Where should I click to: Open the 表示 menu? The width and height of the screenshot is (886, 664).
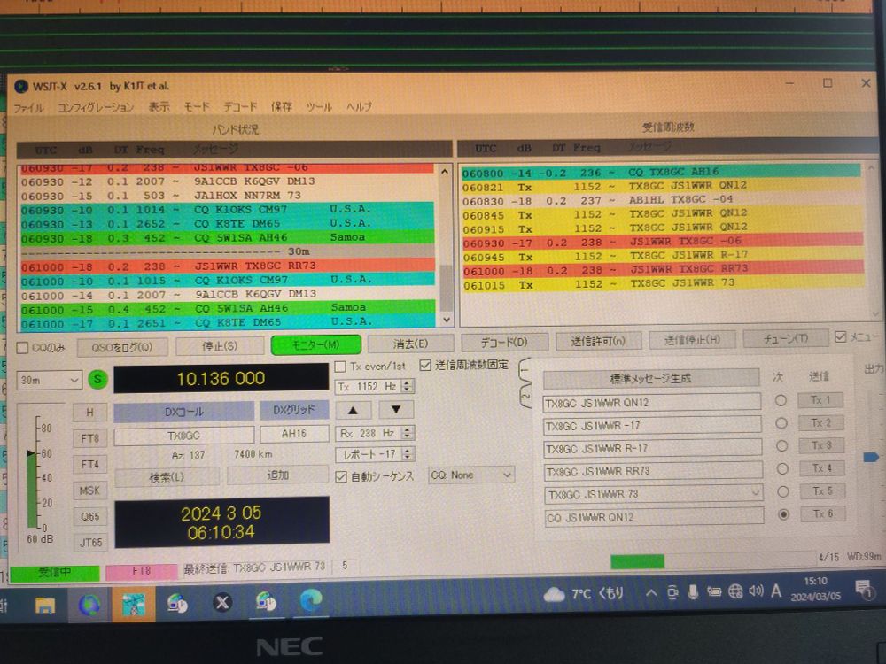point(159,106)
